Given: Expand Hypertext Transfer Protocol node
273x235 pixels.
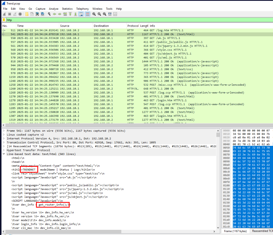Looking at the screenshot, I should pos(4,150).
